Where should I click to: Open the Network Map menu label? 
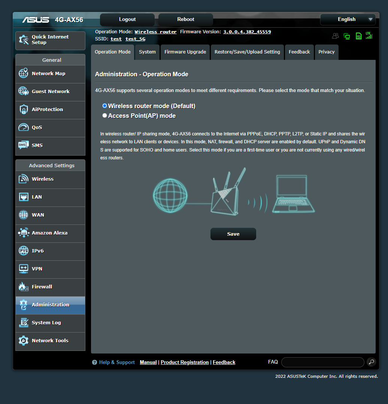(49, 73)
